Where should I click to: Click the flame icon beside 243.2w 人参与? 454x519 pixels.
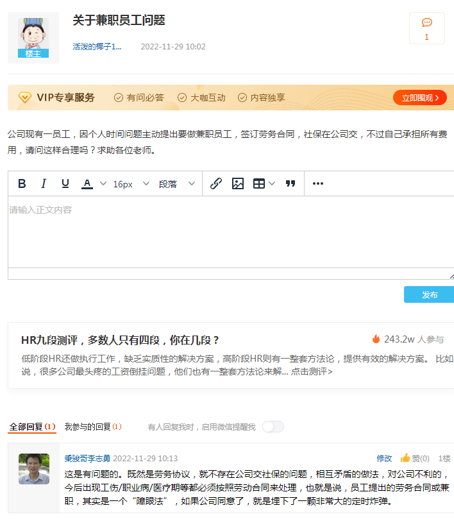376,339
